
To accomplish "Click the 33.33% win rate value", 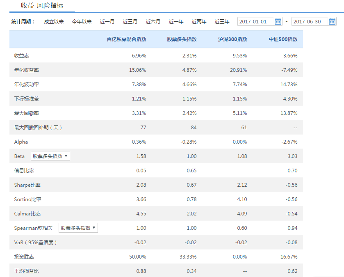I will click(x=188, y=257).
